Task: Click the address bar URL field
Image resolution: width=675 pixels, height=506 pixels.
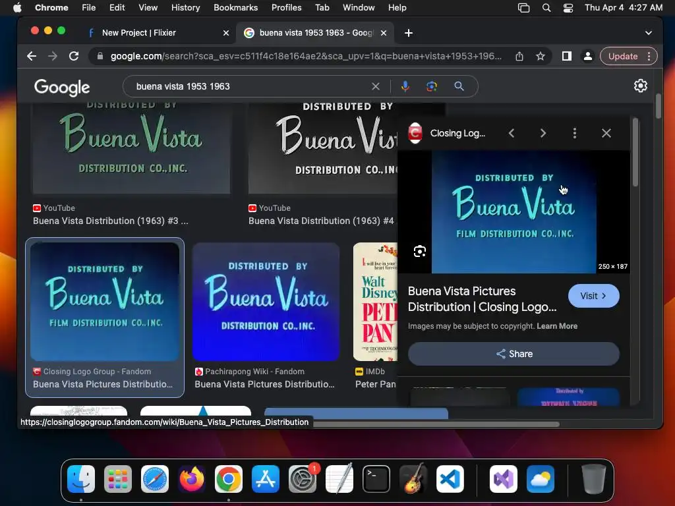Action: (x=306, y=56)
